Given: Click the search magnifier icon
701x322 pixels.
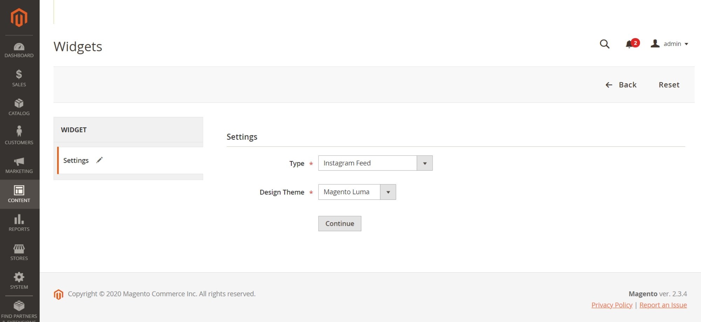Looking at the screenshot, I should tap(604, 44).
